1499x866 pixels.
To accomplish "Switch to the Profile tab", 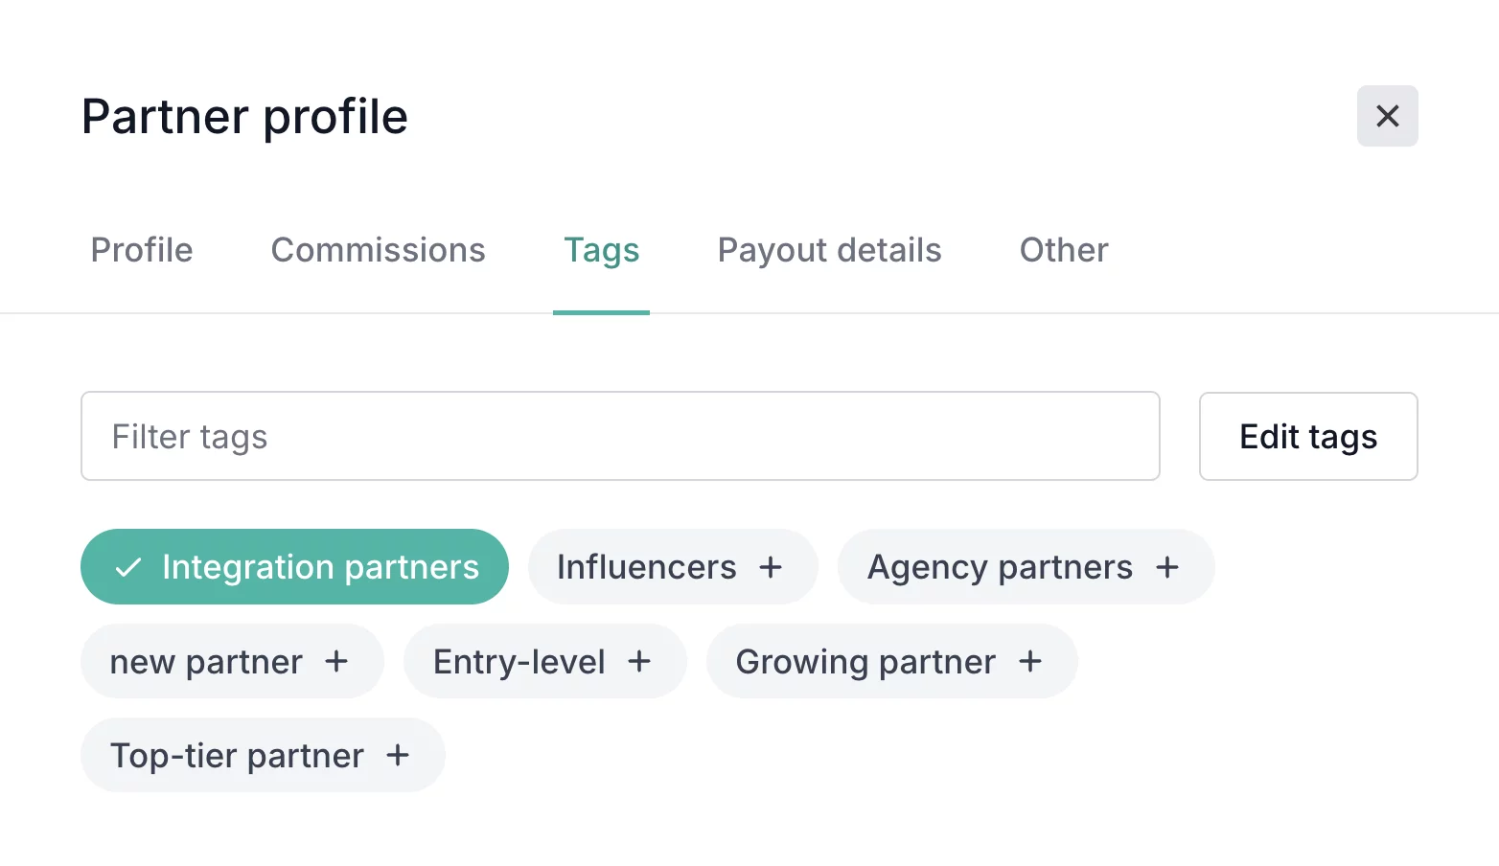I will pos(142,250).
